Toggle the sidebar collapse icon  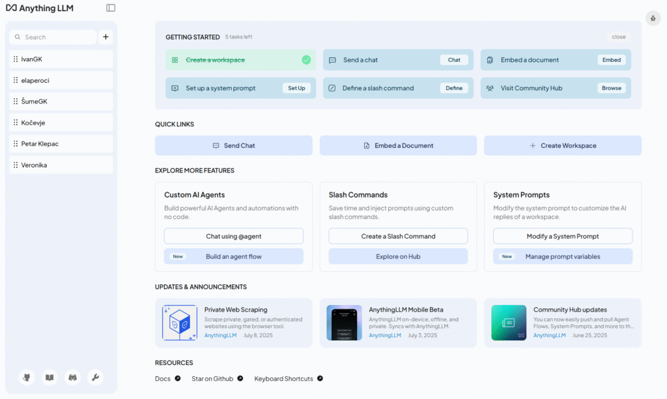(111, 8)
